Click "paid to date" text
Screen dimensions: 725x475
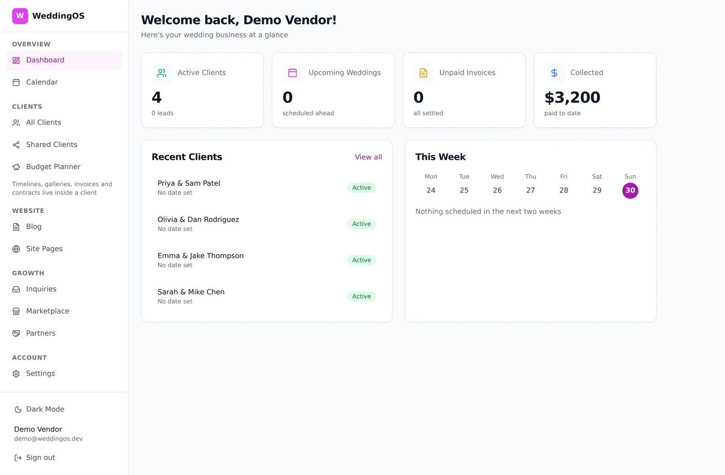(x=562, y=113)
